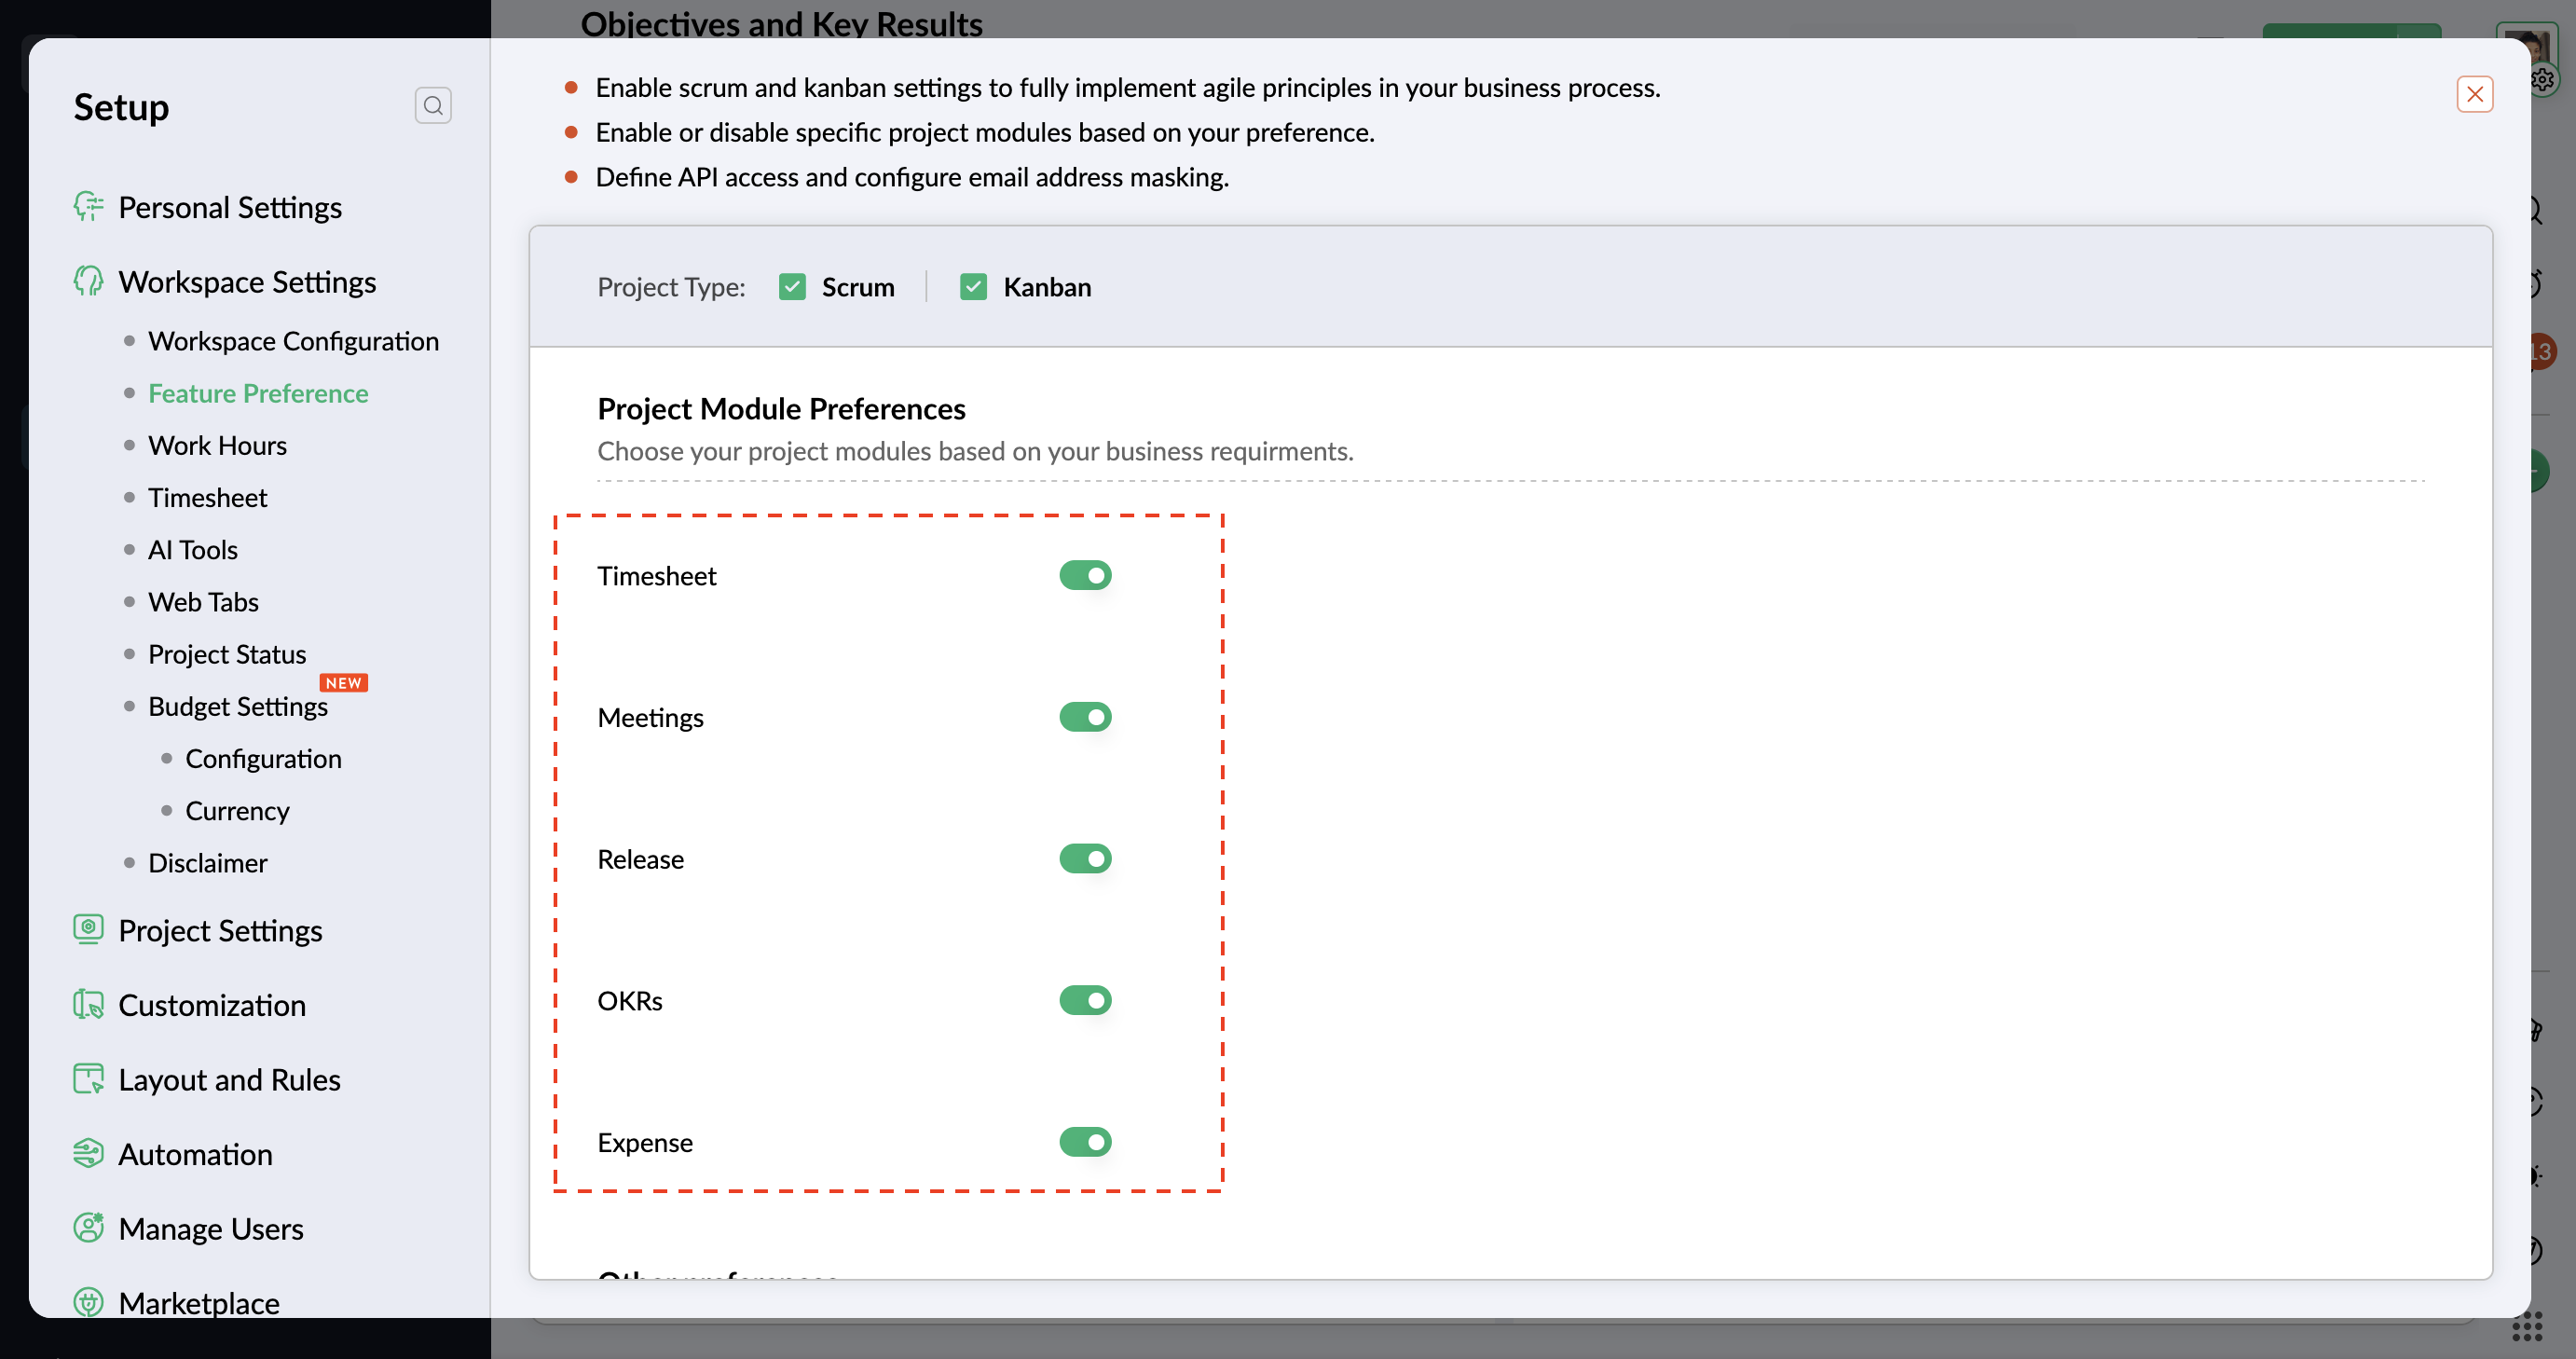The height and width of the screenshot is (1359, 2576).
Task: Close the Setup dialog
Action: [2474, 94]
